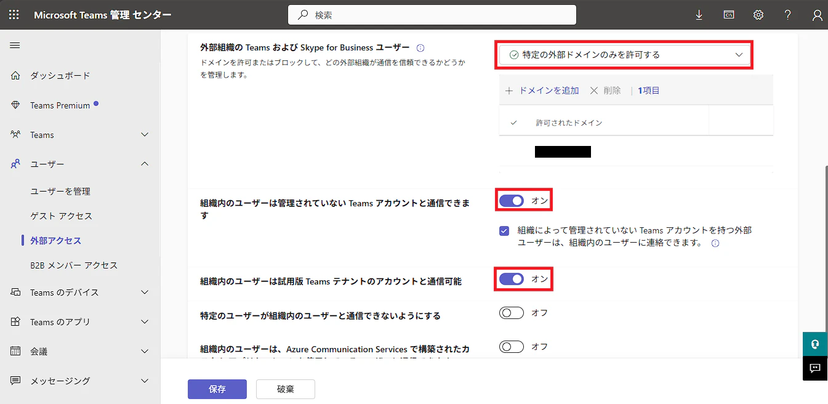Screen dimensions: 828x404
Task: Open the account profile icon
Action: pos(817,15)
